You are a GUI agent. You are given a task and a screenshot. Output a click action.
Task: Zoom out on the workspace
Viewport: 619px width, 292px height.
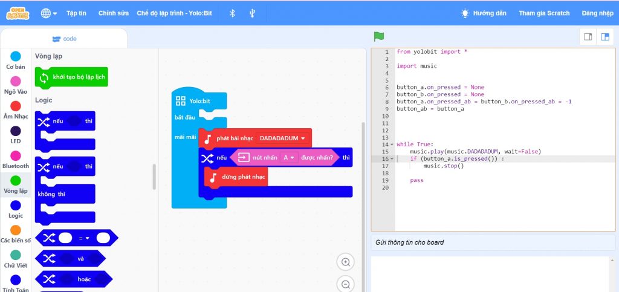tap(346, 284)
